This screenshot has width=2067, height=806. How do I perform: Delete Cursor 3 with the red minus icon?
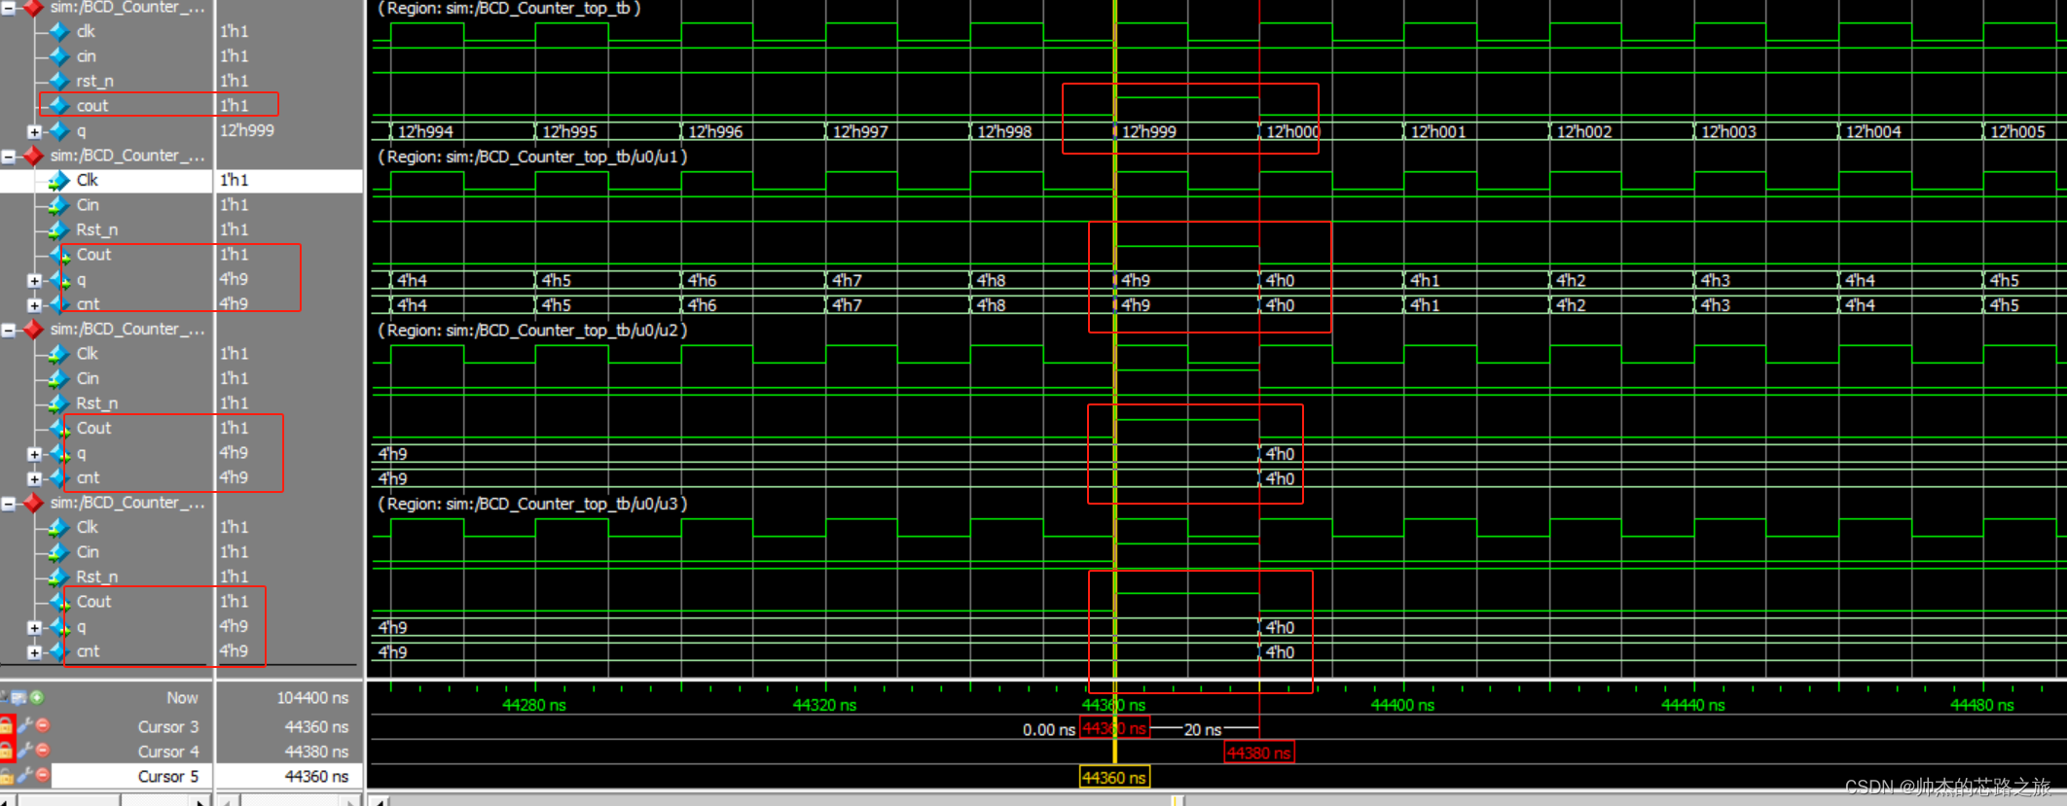43,725
